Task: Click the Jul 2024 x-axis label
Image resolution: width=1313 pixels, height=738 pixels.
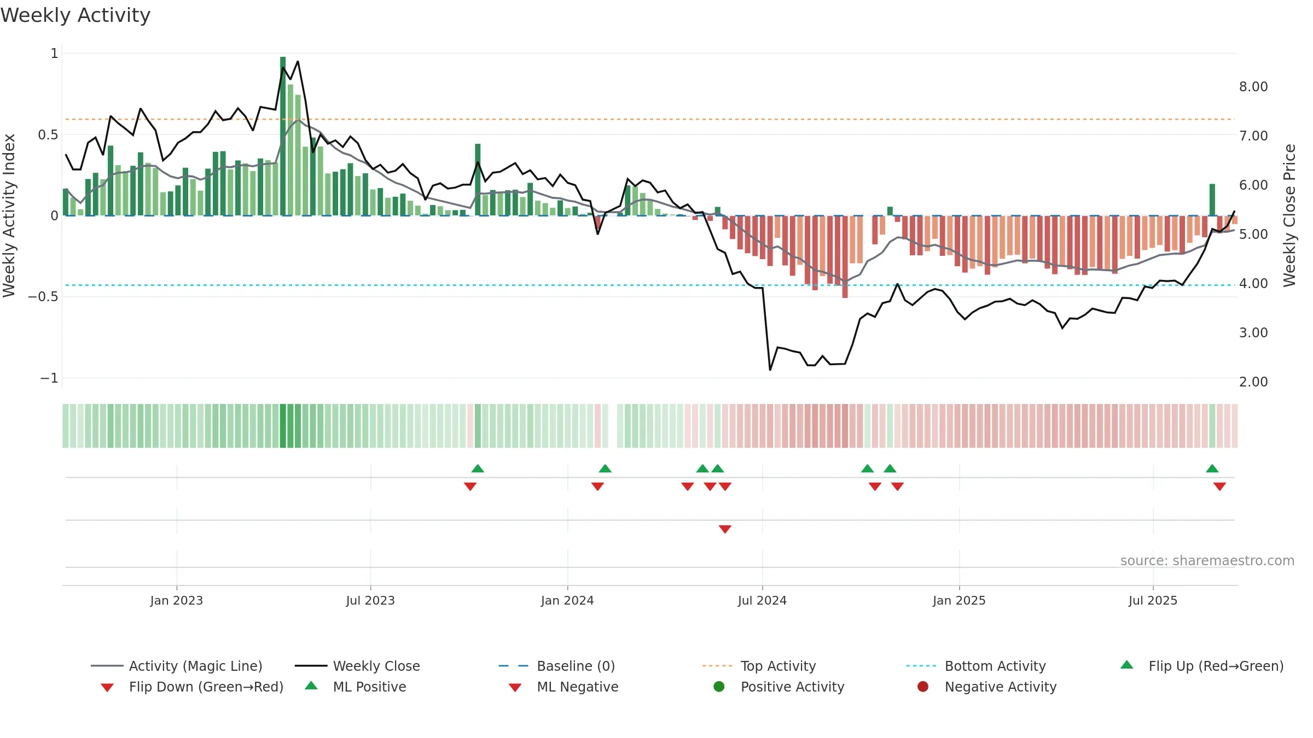Action: click(762, 600)
